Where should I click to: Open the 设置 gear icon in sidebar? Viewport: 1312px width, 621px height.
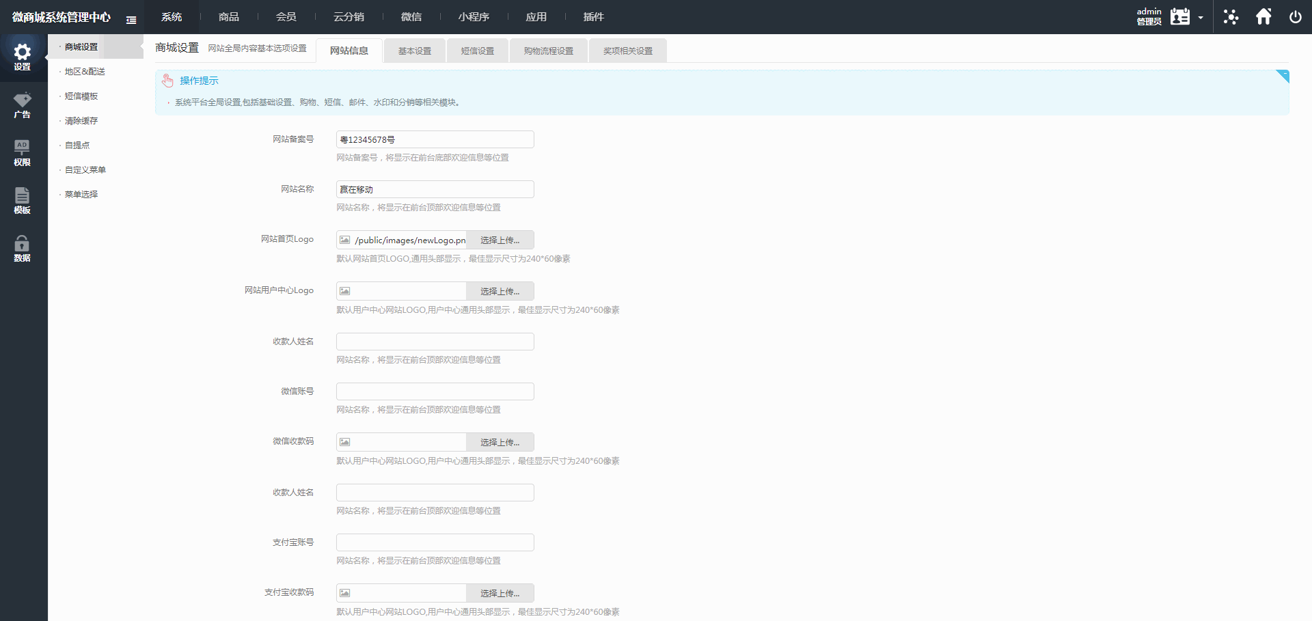[x=22, y=57]
